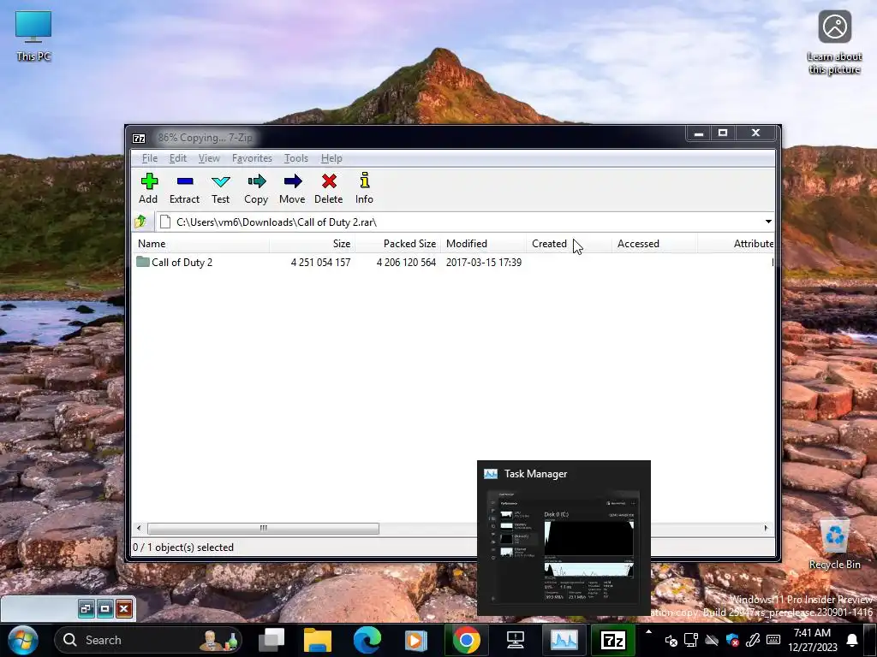This screenshot has height=657, width=877.
Task: Click the Copy toolbar icon
Action: pos(256,181)
